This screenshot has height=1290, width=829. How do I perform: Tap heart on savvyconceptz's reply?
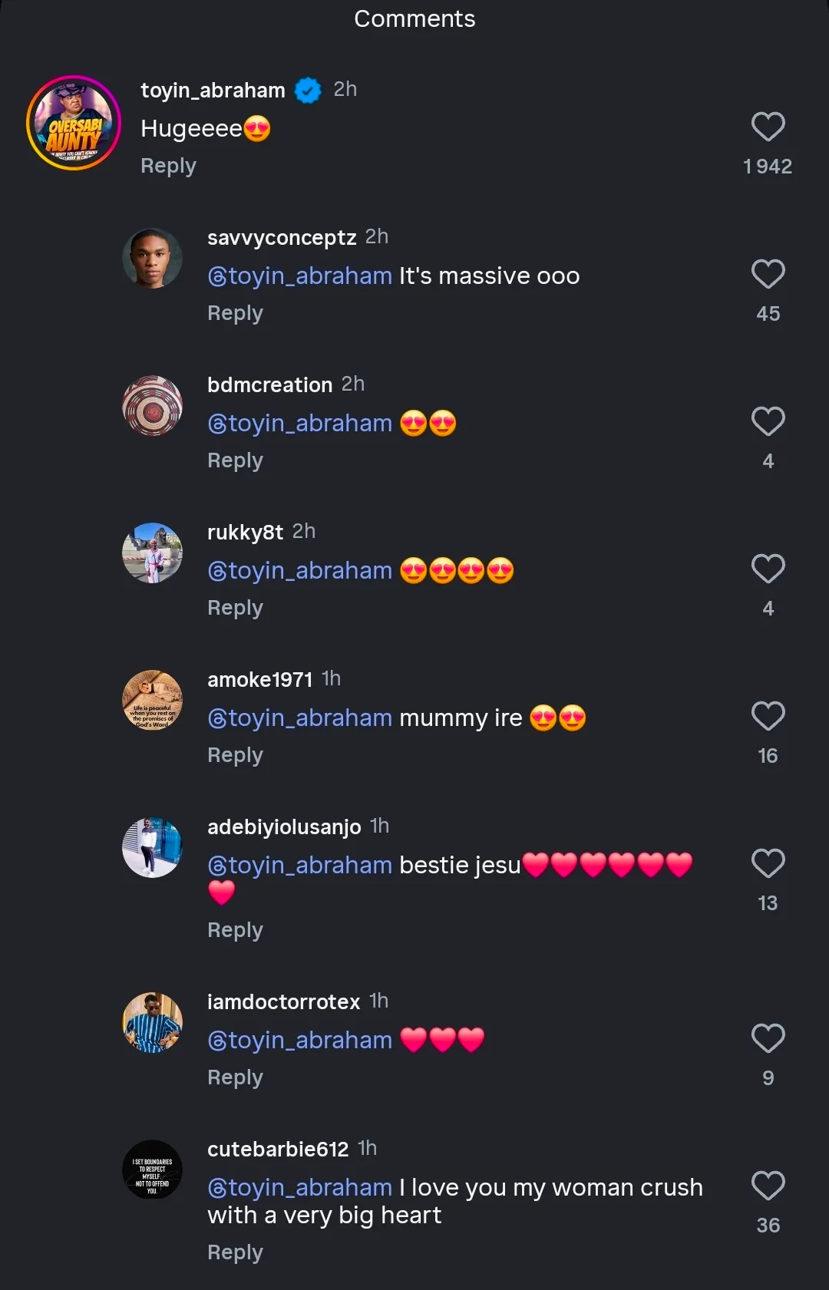point(768,275)
